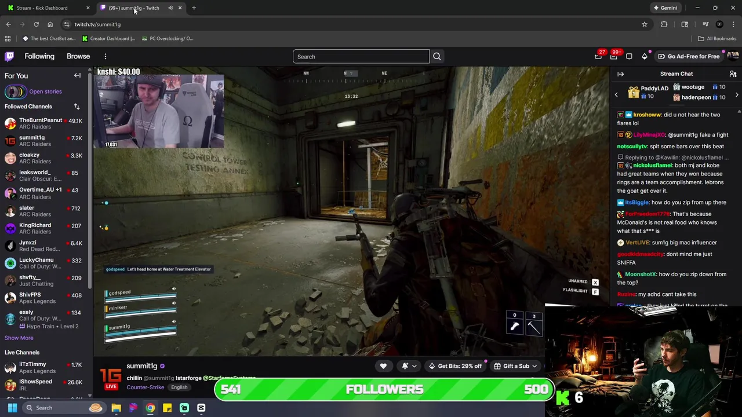Screen dimensions: 742x417
Task: Open the Chrome three-dot menu
Action: coord(733,24)
